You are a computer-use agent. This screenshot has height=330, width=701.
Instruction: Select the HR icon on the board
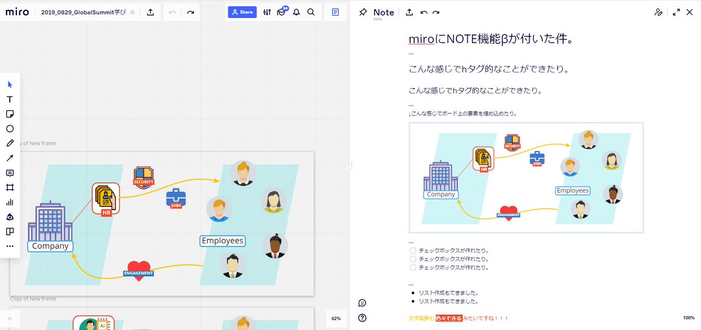coord(106,199)
